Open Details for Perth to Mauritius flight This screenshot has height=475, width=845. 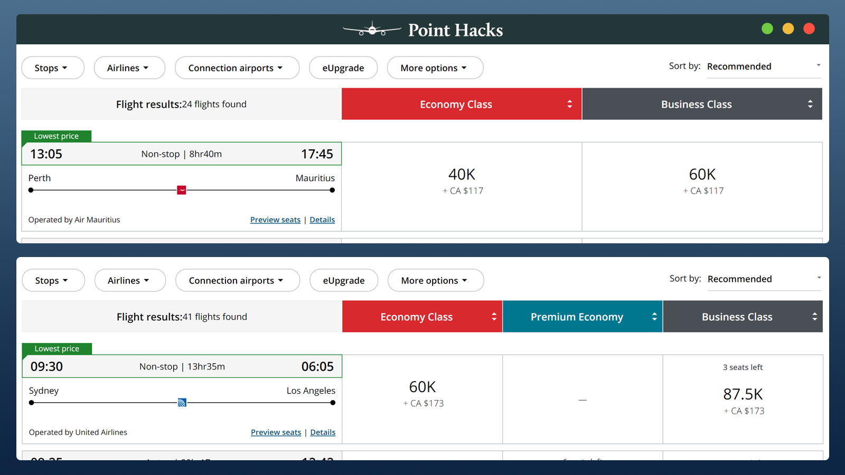pos(322,220)
